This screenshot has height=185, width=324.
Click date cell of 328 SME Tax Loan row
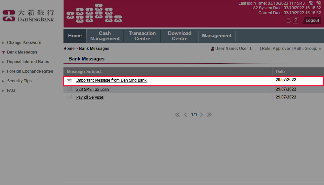286,89
